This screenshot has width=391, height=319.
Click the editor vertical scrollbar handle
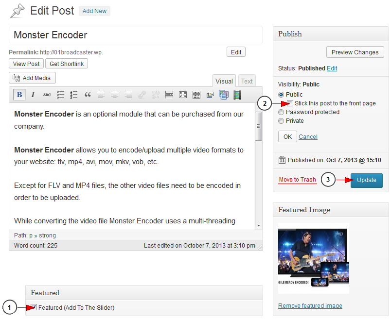258,126
